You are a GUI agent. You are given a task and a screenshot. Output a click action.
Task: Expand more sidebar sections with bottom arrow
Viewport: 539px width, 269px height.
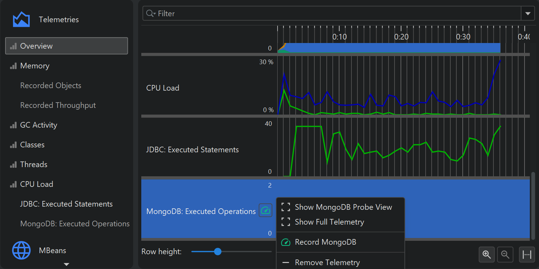point(66,264)
